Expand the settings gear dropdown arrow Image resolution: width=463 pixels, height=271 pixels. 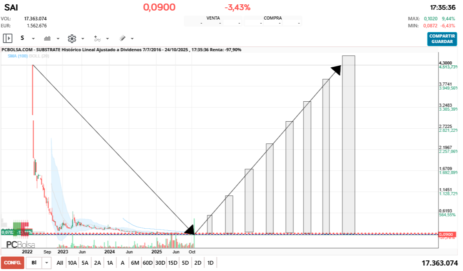point(82,38)
